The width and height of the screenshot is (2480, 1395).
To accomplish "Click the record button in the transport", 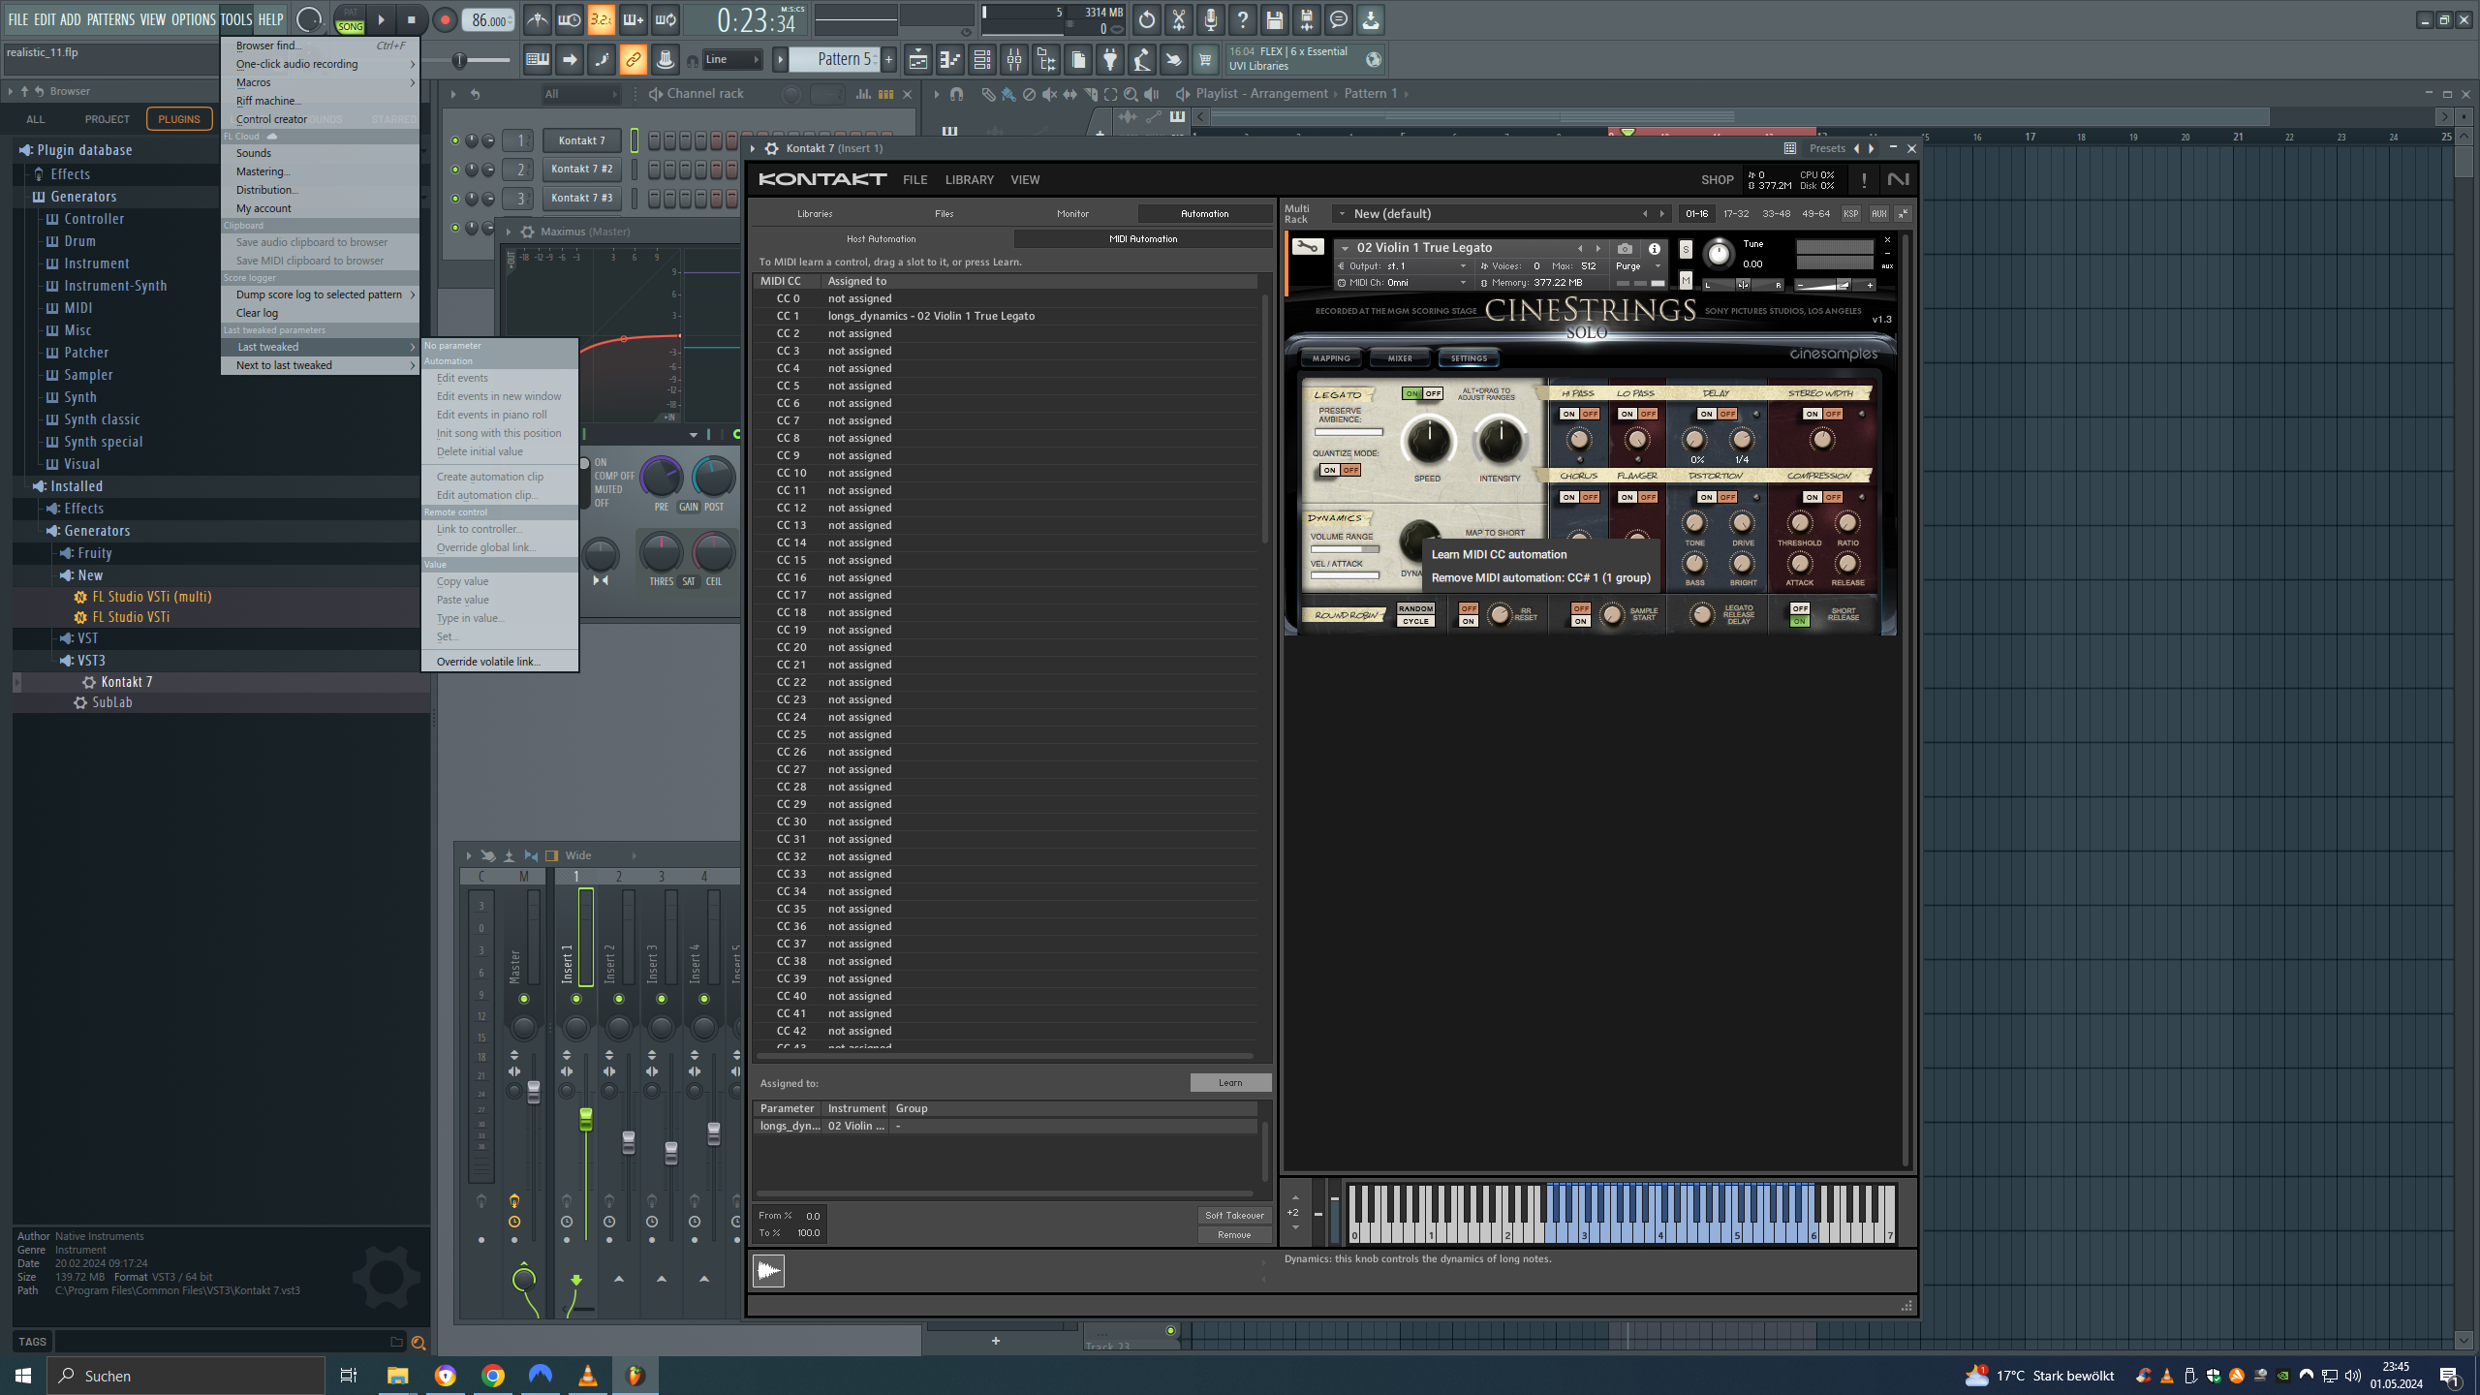I will 445,19.
